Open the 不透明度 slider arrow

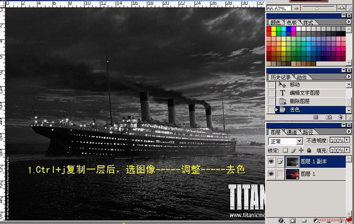click(347, 140)
